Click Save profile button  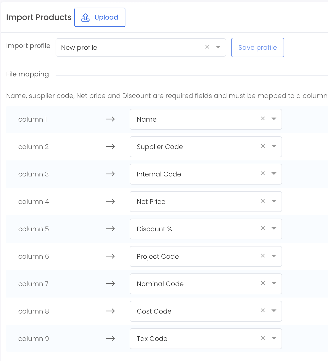[x=257, y=47]
